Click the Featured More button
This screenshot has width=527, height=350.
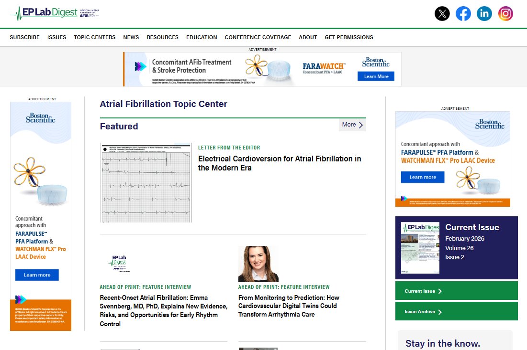point(352,125)
